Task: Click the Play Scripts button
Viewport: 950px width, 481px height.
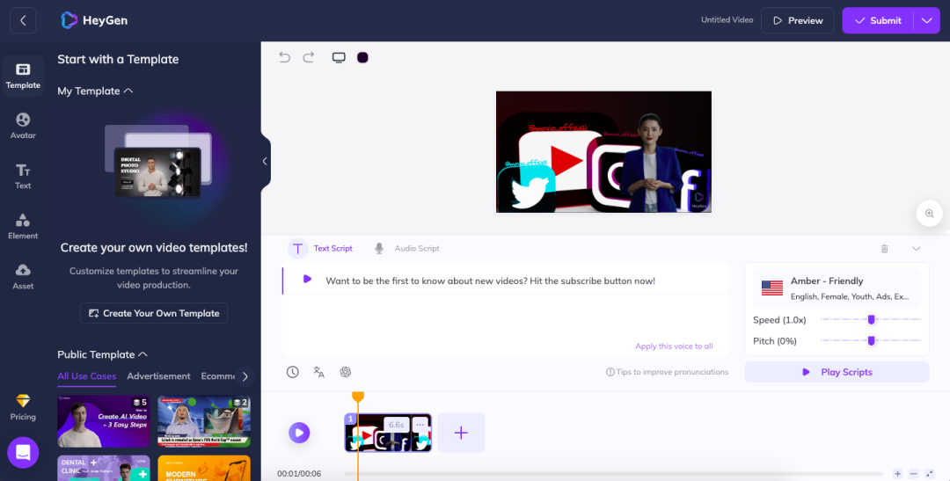Action: 837,372
